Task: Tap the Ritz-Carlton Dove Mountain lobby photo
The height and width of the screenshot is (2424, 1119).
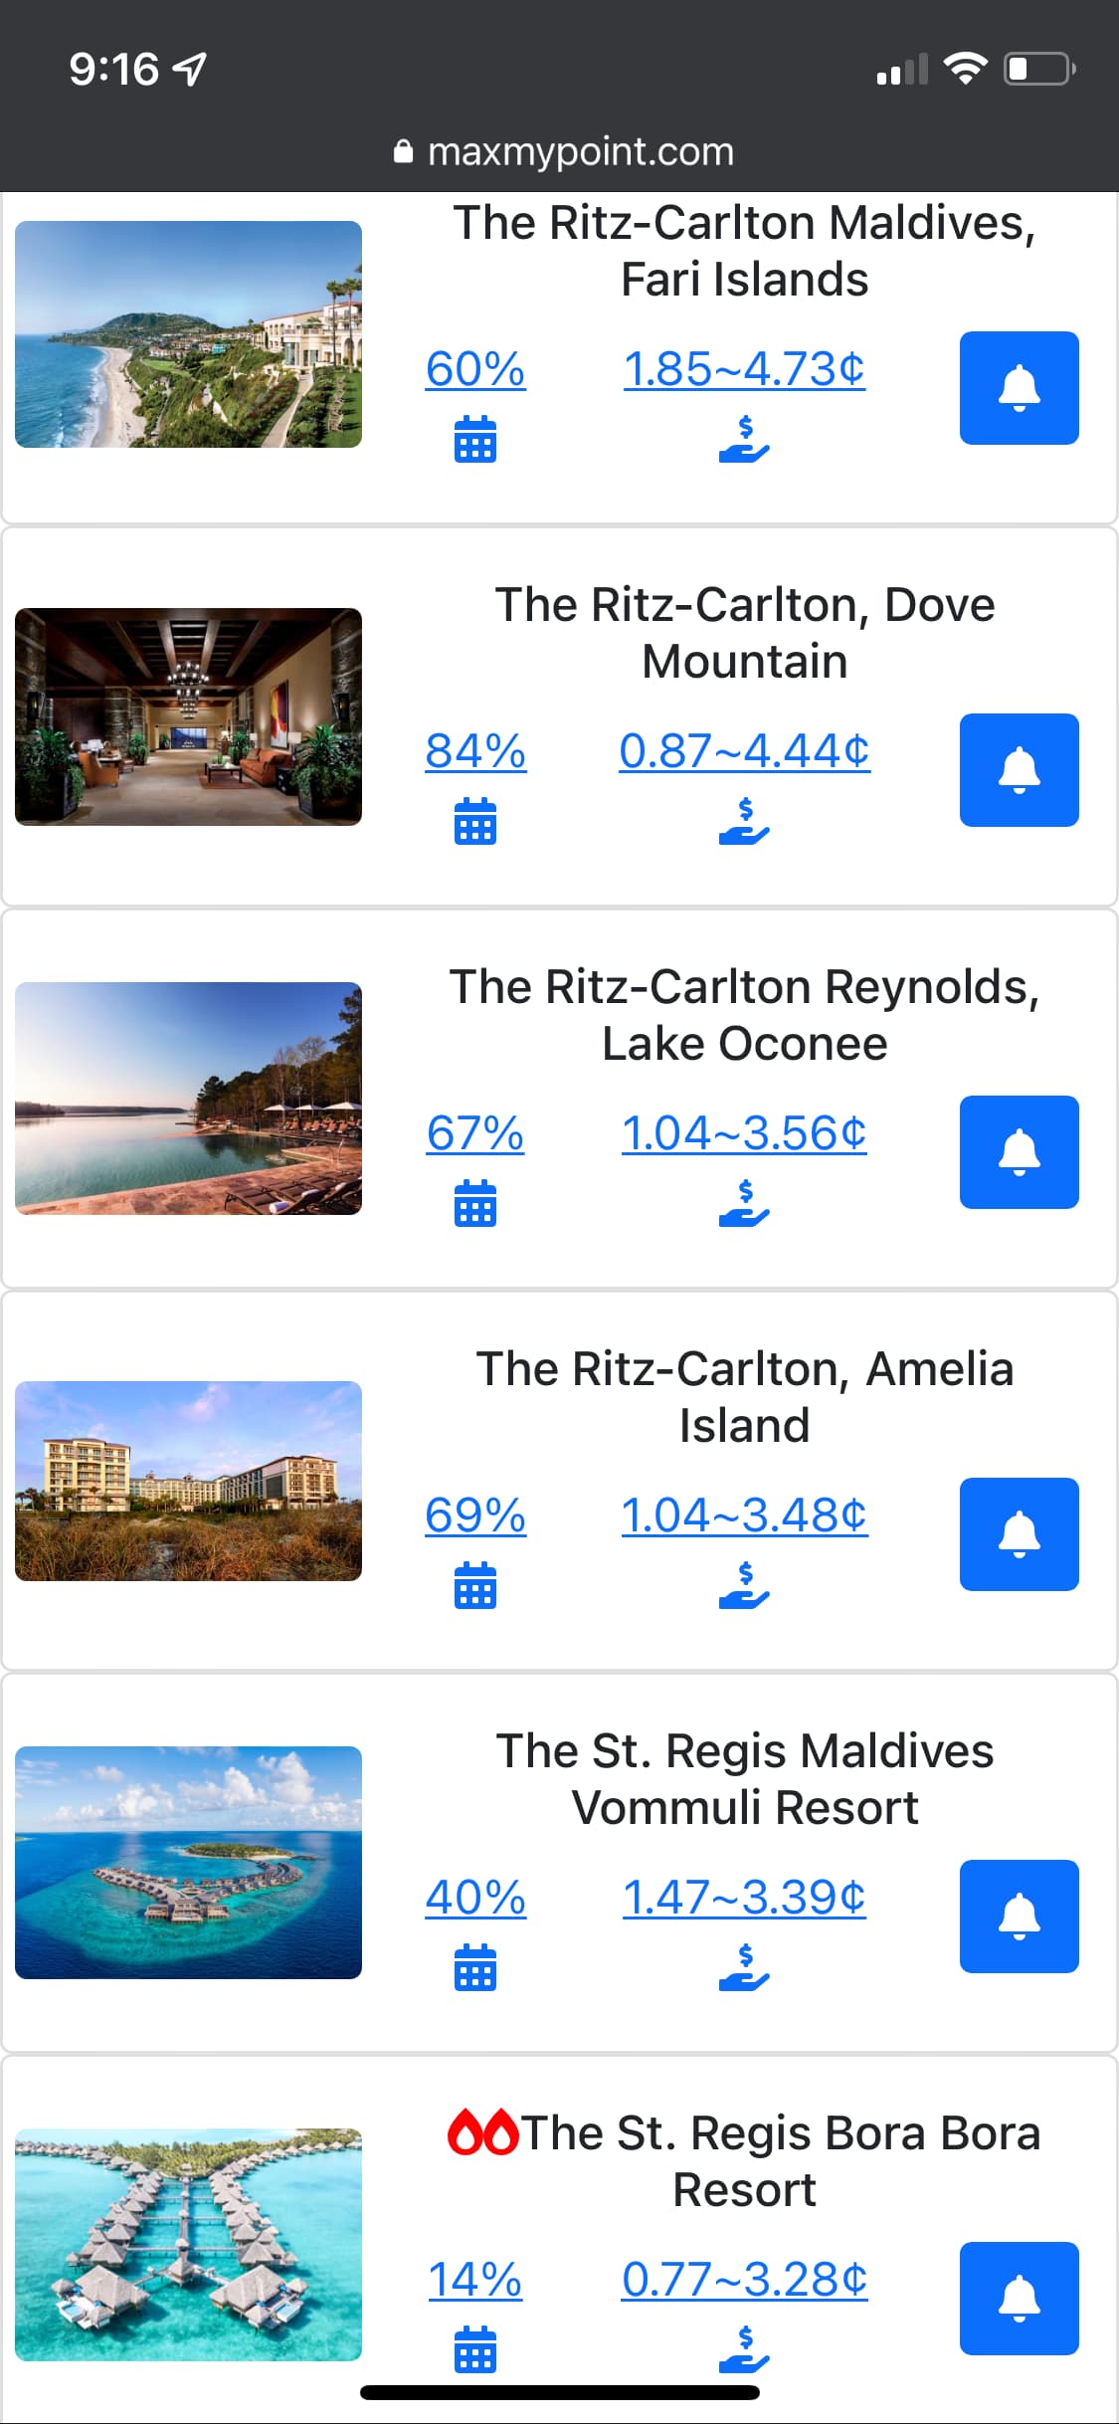Action: [188, 716]
